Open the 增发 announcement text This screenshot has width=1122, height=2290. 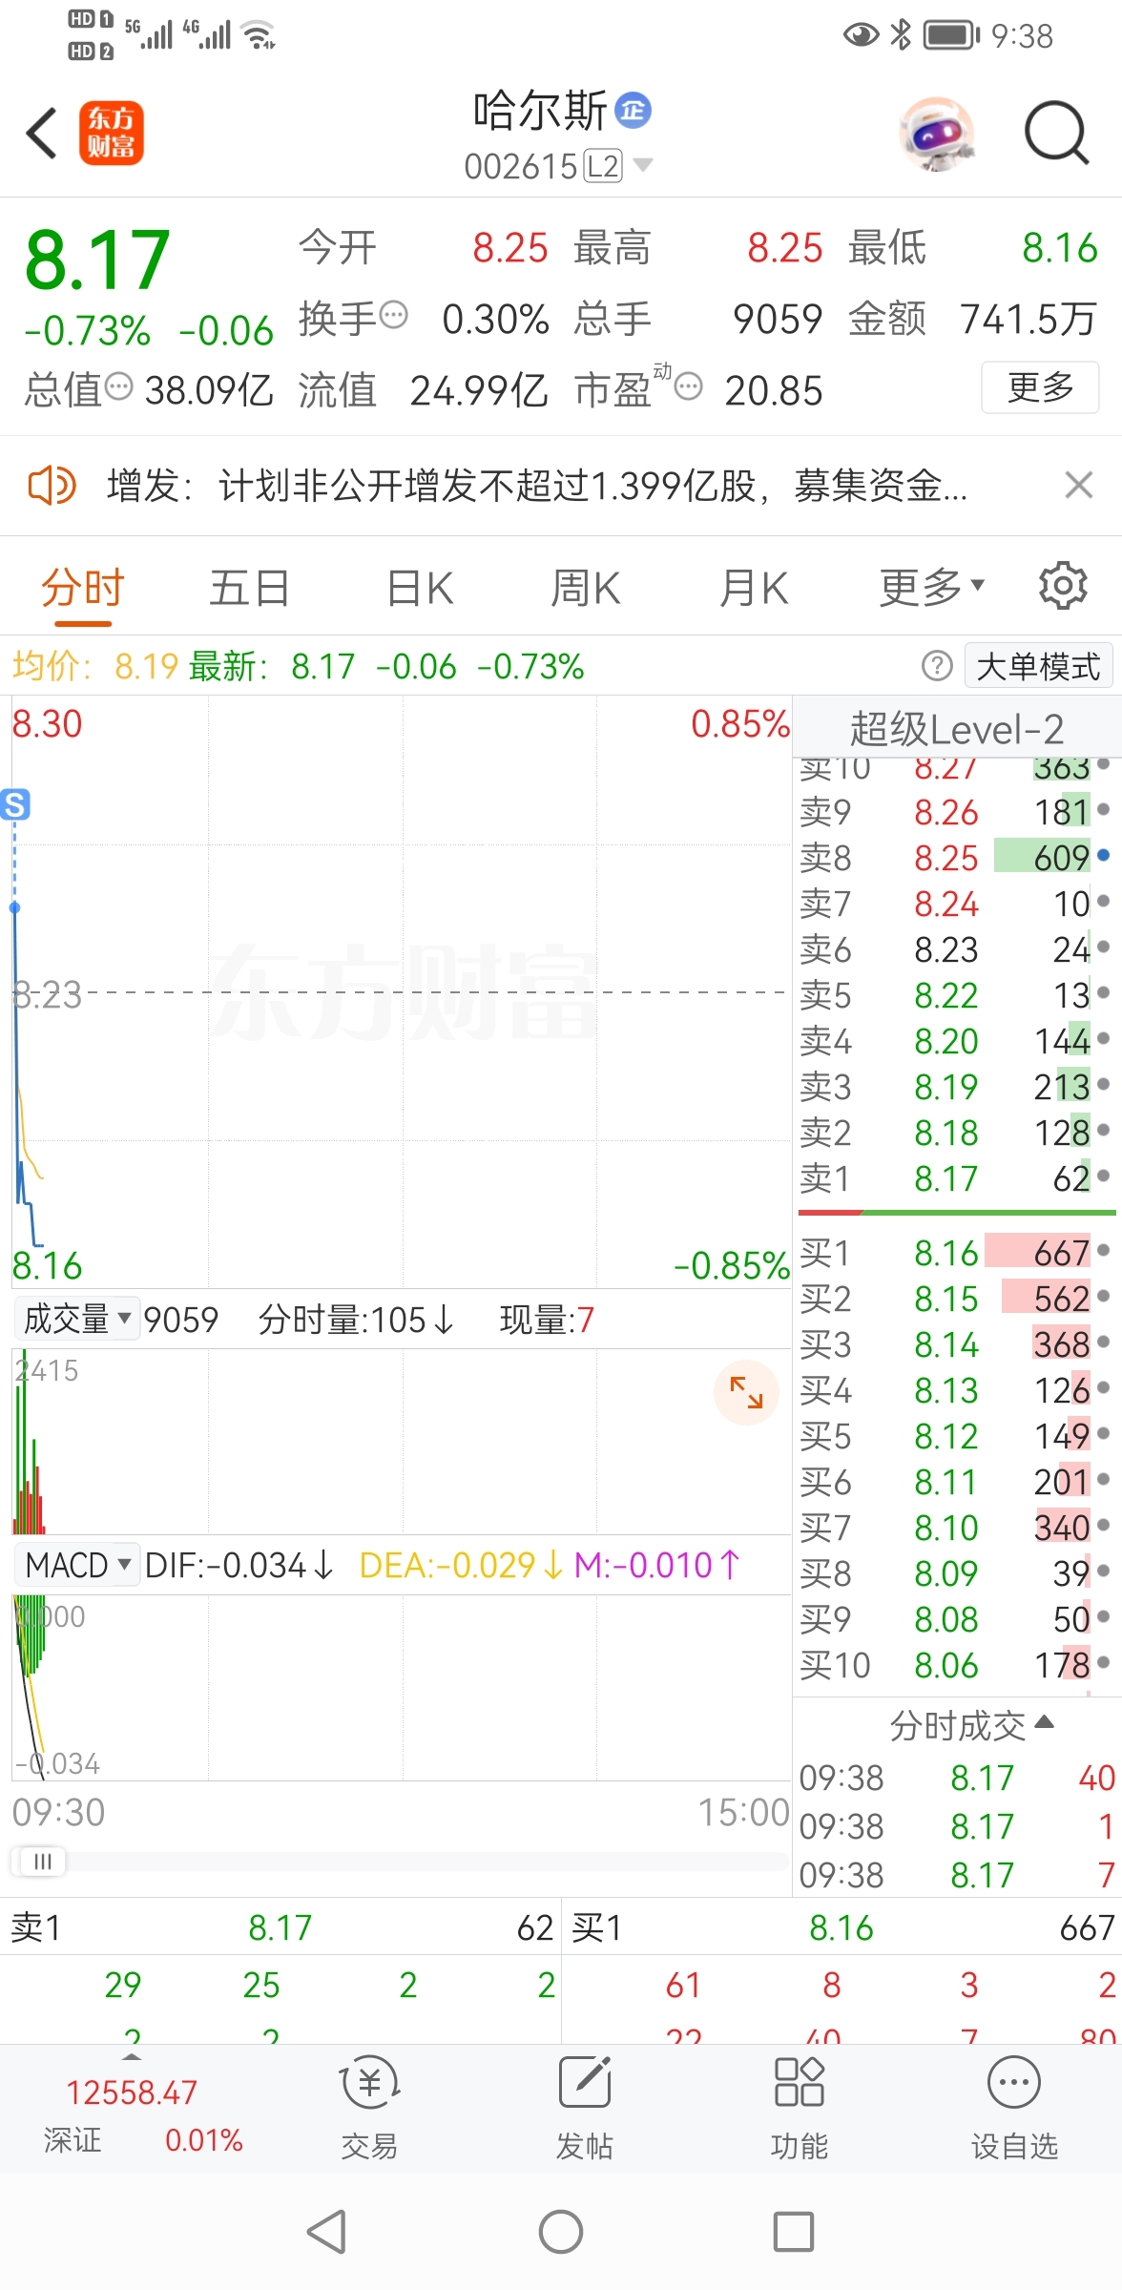(537, 486)
